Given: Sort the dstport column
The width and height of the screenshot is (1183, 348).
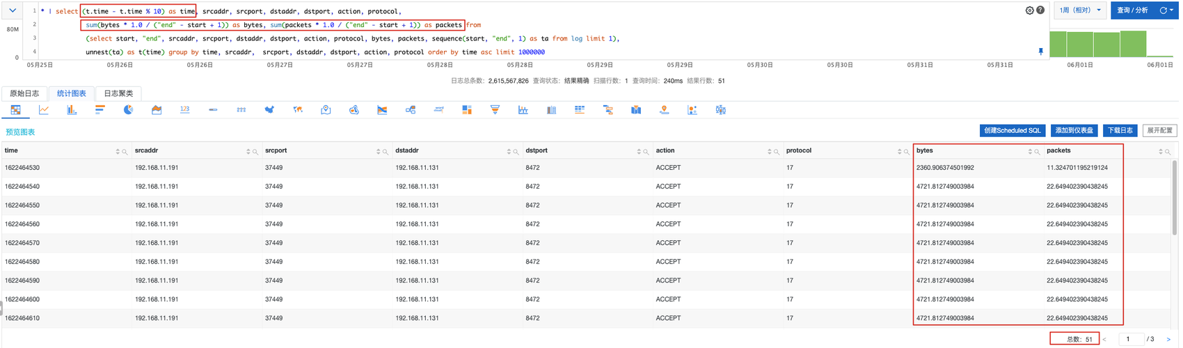Looking at the screenshot, I should pos(639,152).
